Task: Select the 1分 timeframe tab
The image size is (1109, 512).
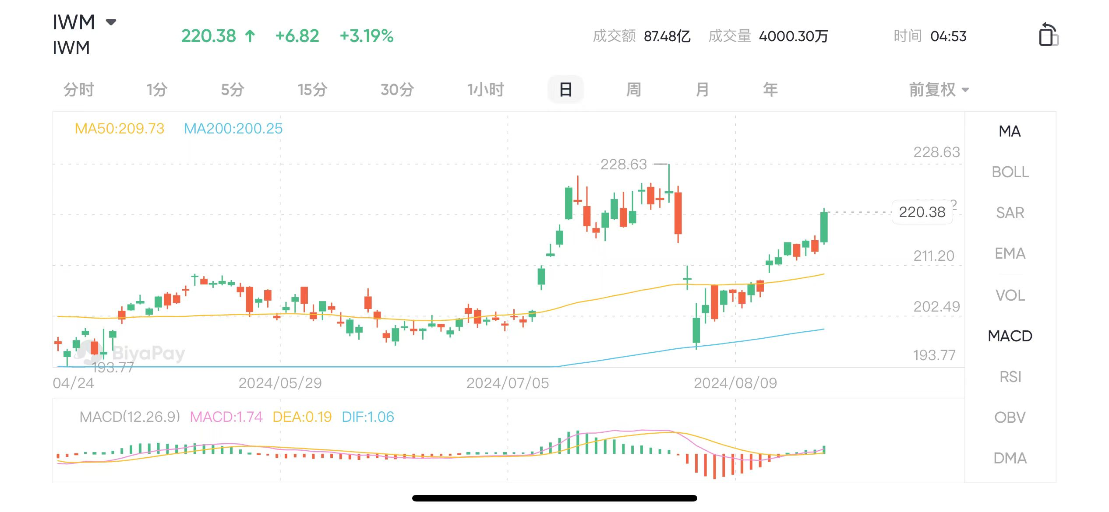Action: click(x=157, y=90)
